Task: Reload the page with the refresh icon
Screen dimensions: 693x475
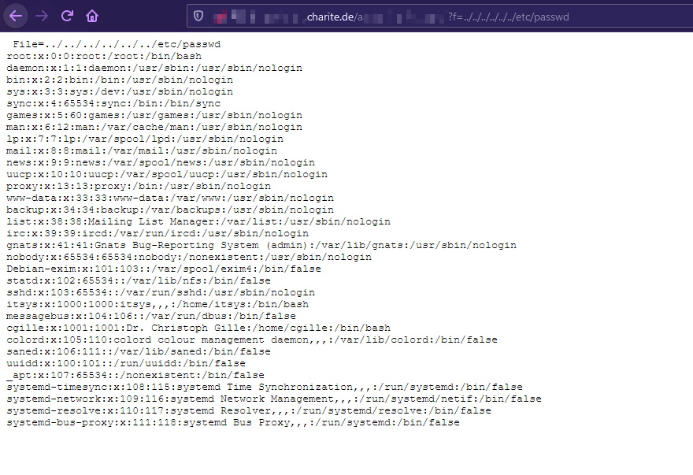Action: pos(67,17)
